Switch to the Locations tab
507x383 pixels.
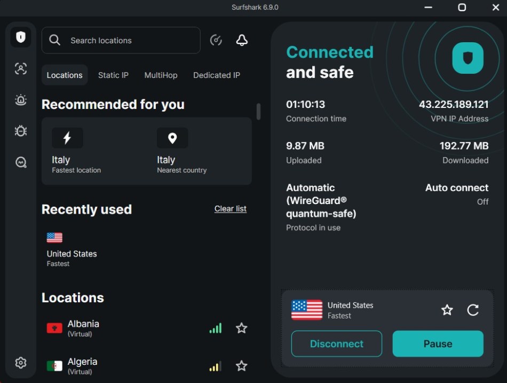[x=65, y=75]
